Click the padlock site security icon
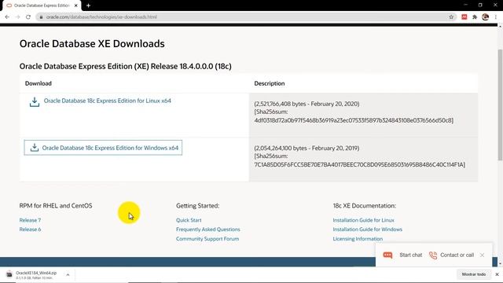This screenshot has width=503, height=283. pos(41,17)
